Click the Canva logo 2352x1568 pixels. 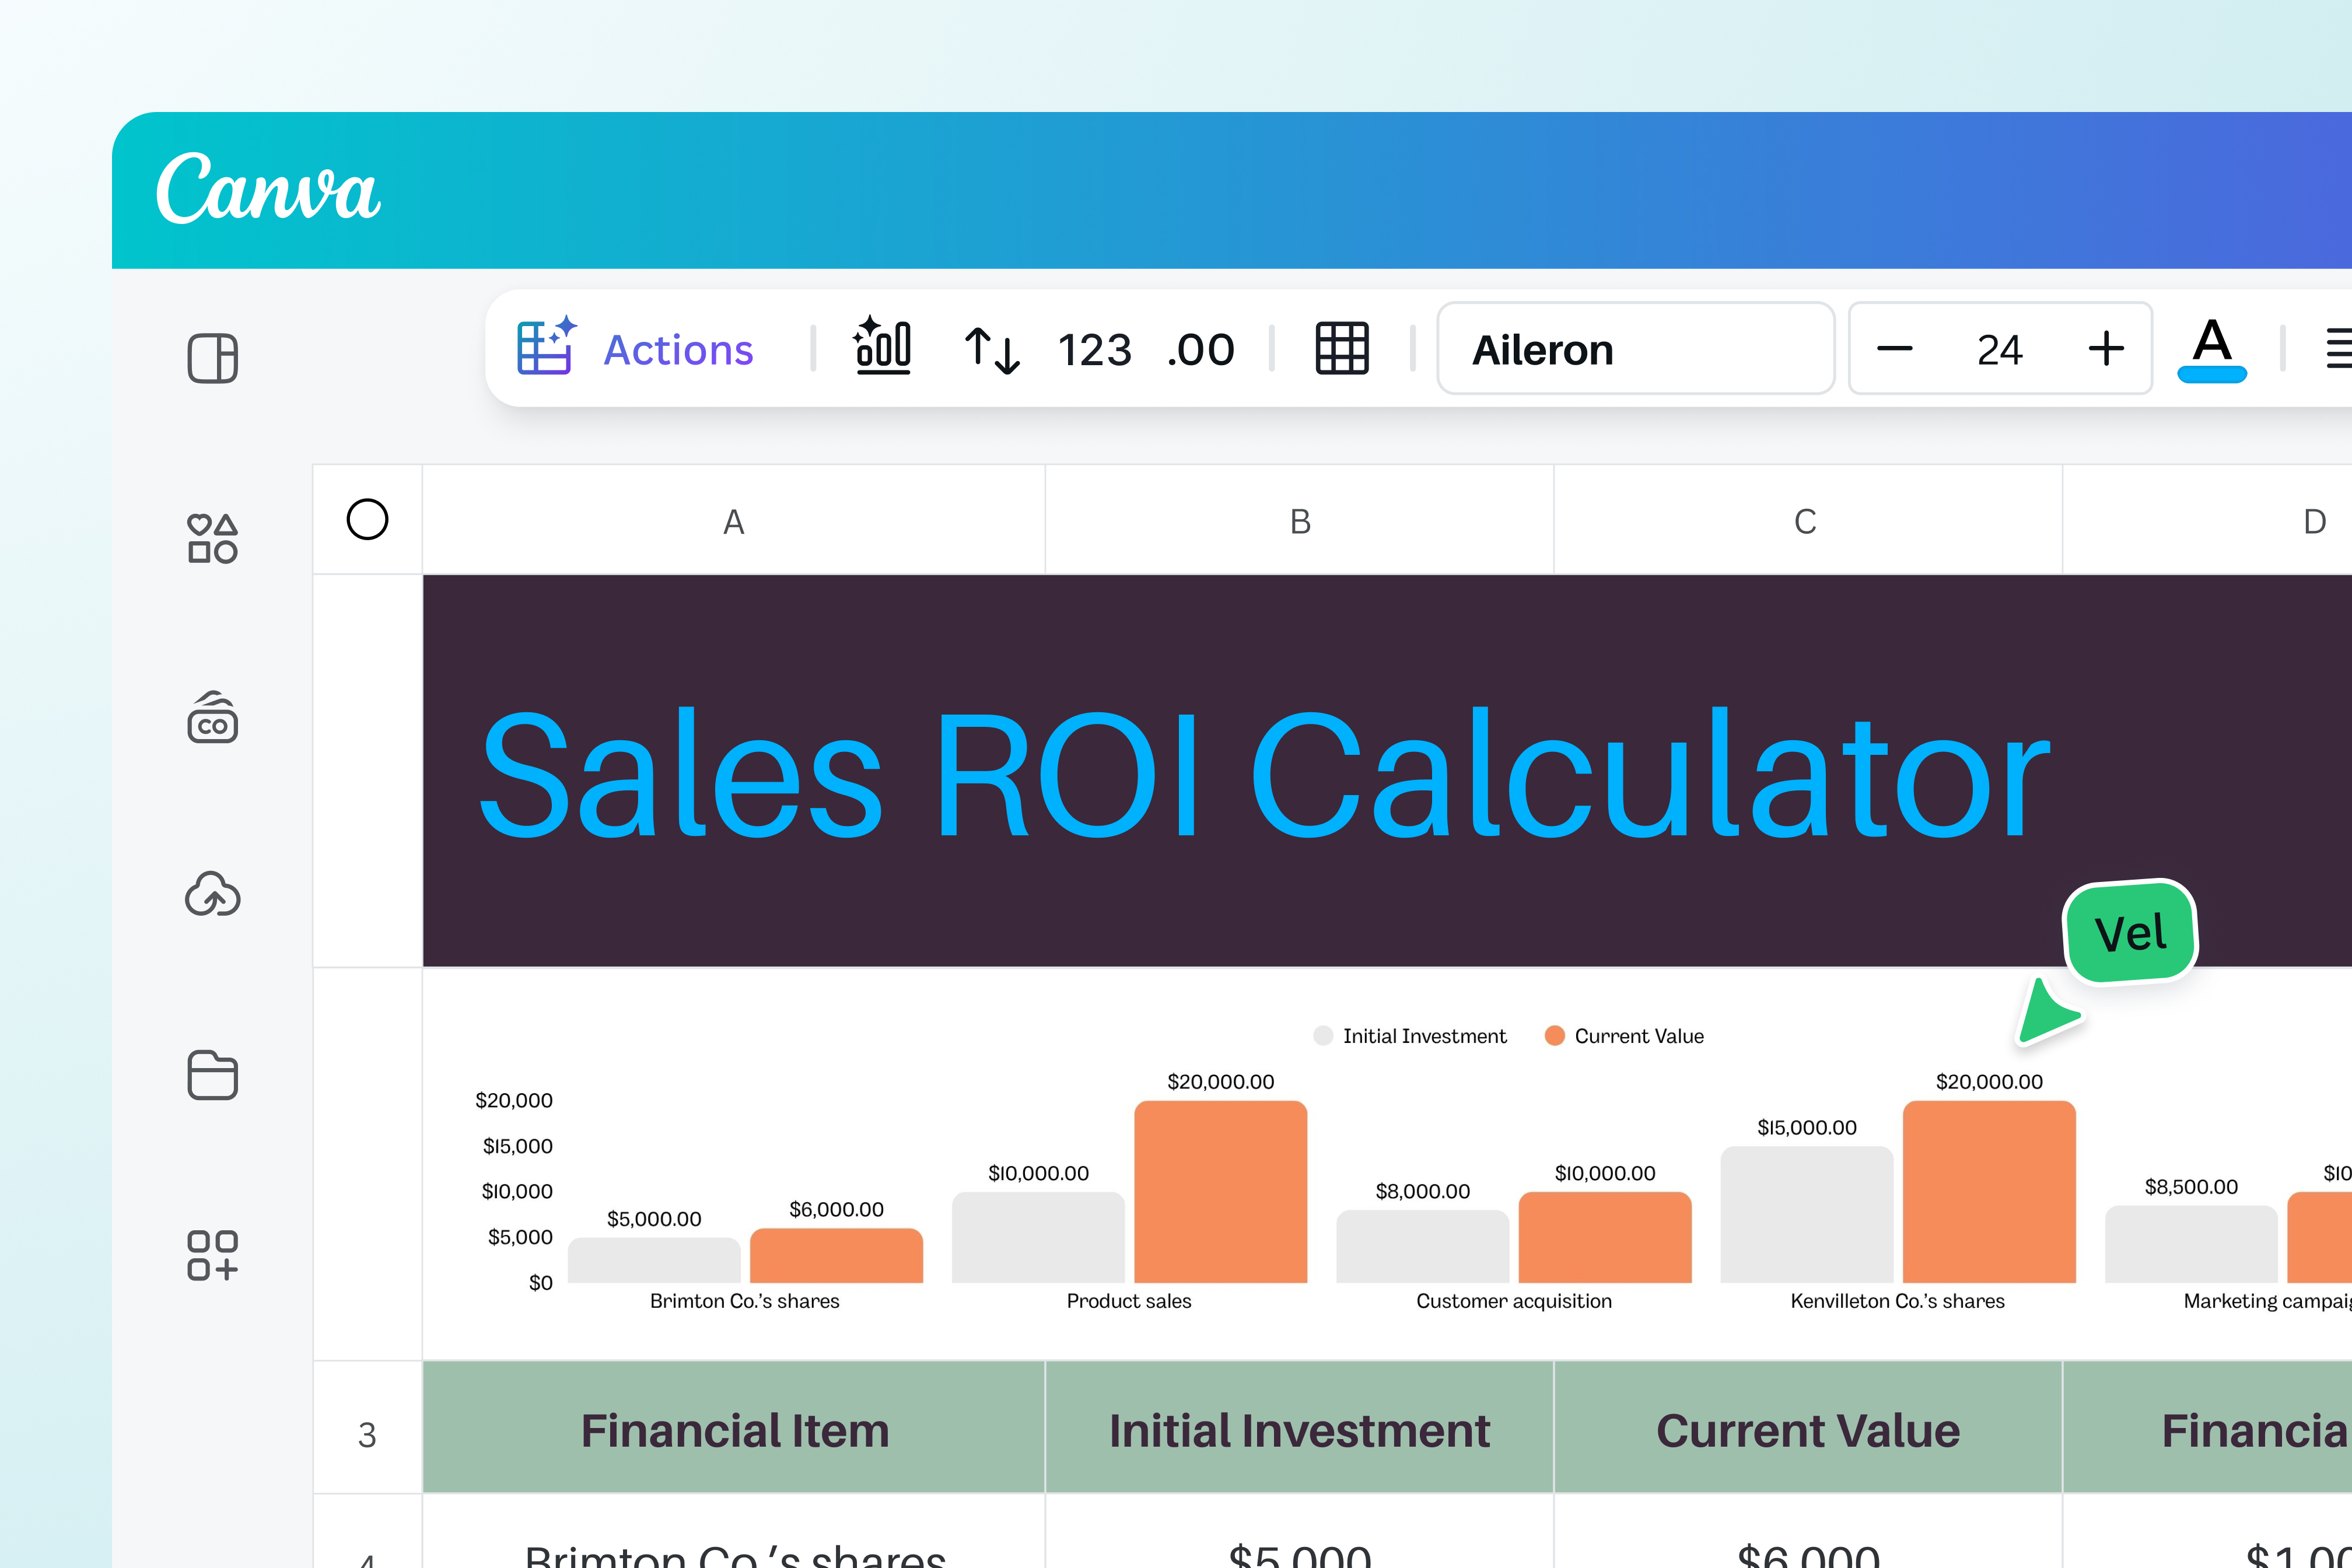[x=268, y=188]
